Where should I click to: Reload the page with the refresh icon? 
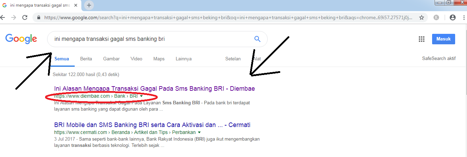pos(25,17)
